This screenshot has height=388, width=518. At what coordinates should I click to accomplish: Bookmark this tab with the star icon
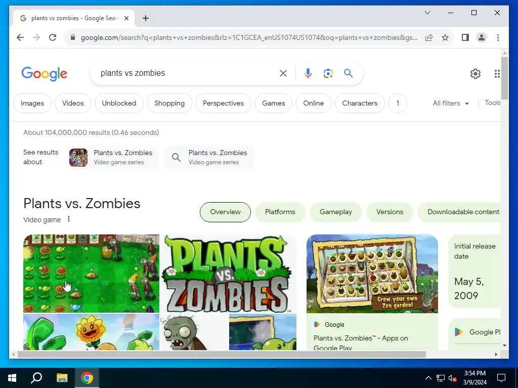pyautogui.click(x=445, y=37)
